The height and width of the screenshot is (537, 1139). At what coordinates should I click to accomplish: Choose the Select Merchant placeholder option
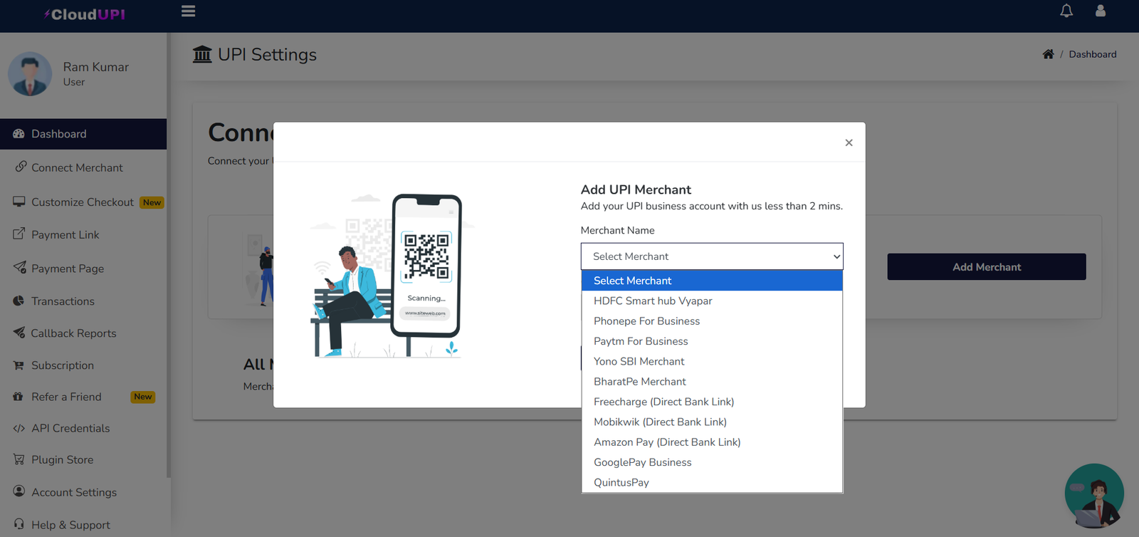[x=712, y=281]
